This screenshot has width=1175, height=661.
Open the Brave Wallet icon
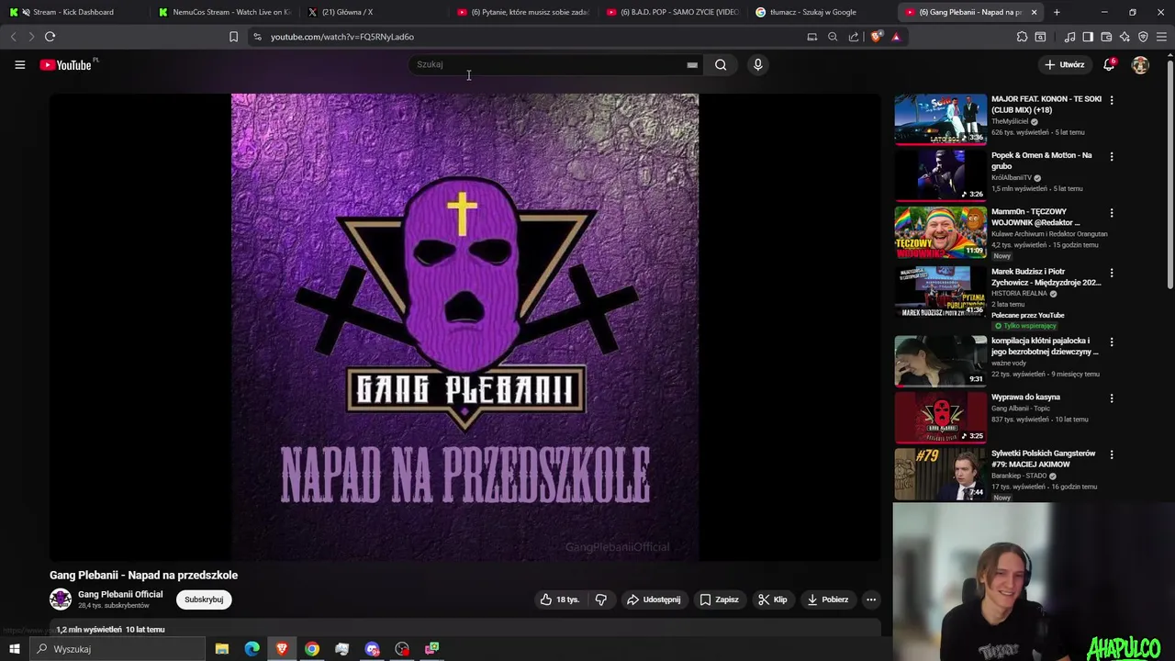1106,37
